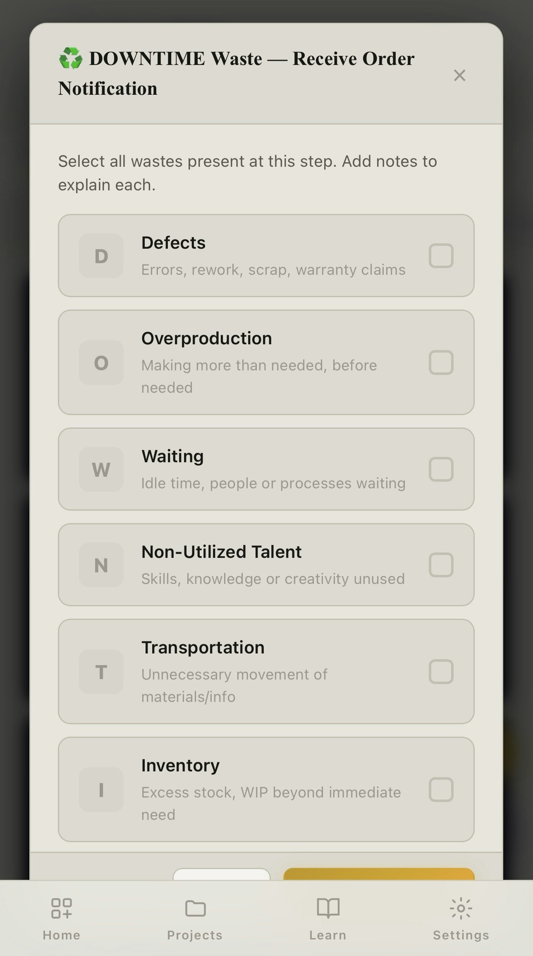Screen dimensions: 533x956
Task: Tap the W letter badge for Waiting
Action: pos(101,469)
